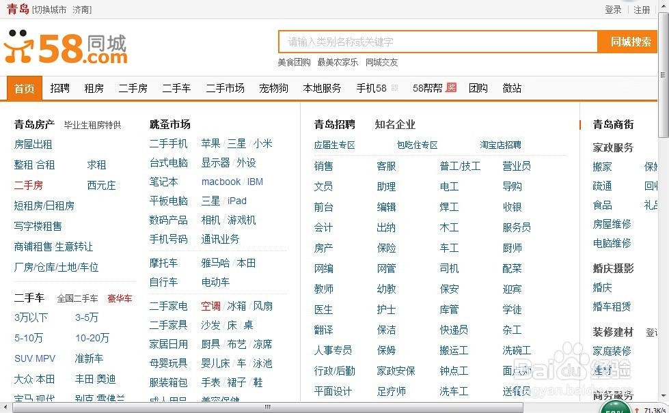Click the QR icon beside 手机58
This screenshot has width=669, height=413.
pyautogui.click(x=394, y=88)
